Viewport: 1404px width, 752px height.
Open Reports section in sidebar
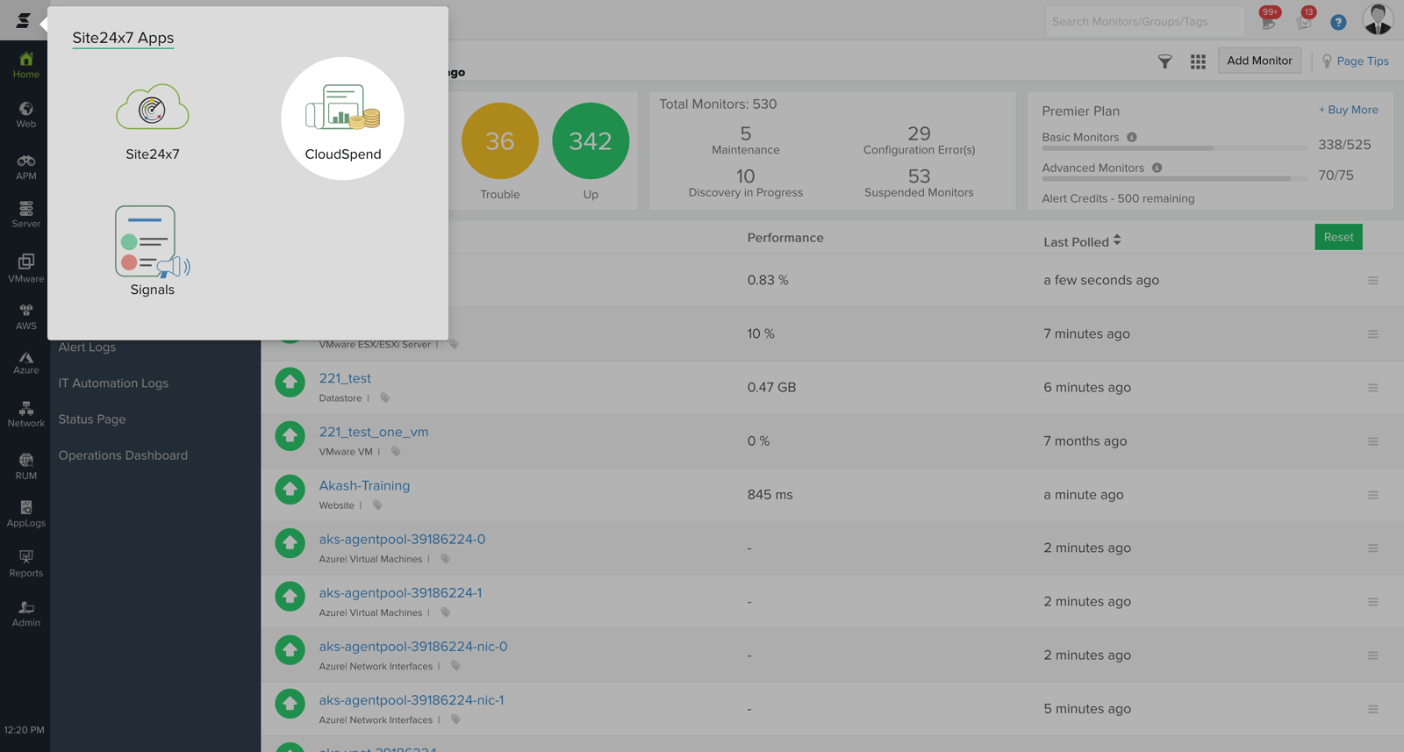pos(26,563)
